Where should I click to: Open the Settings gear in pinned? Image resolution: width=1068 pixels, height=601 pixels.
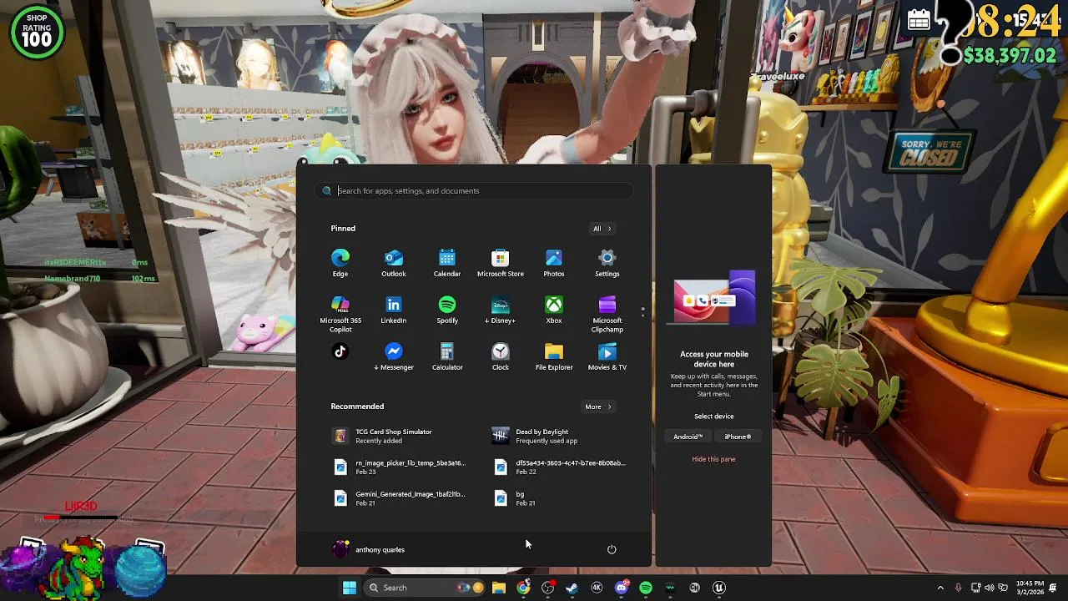[607, 263]
